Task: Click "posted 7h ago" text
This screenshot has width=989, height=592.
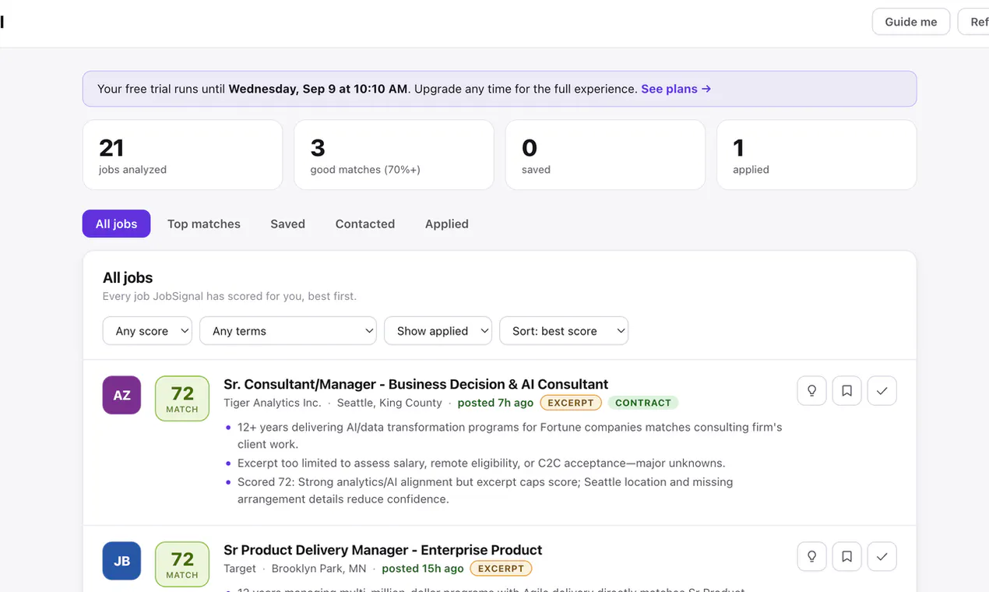Action: point(495,403)
